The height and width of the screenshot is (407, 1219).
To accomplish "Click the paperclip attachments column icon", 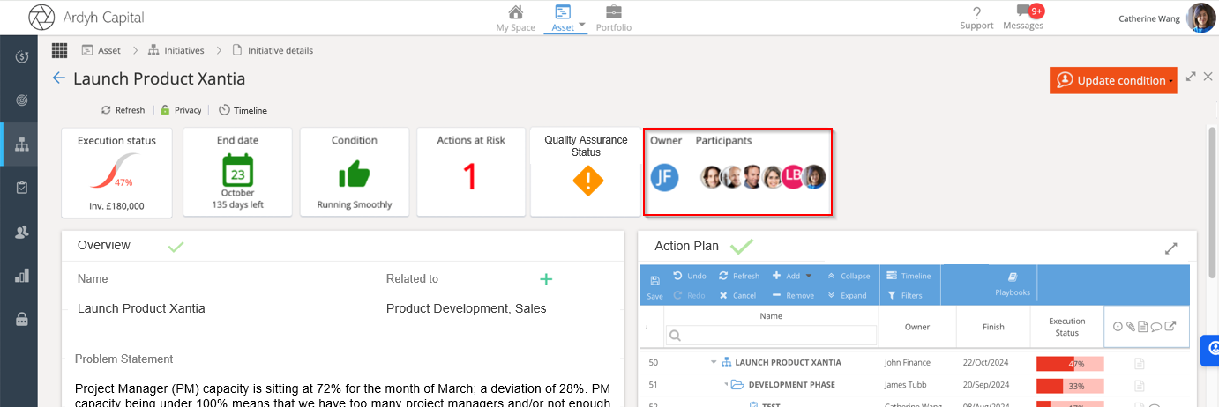I will point(1130,327).
